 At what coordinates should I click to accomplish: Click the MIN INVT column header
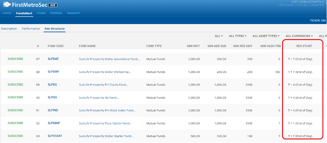coord(193,46)
